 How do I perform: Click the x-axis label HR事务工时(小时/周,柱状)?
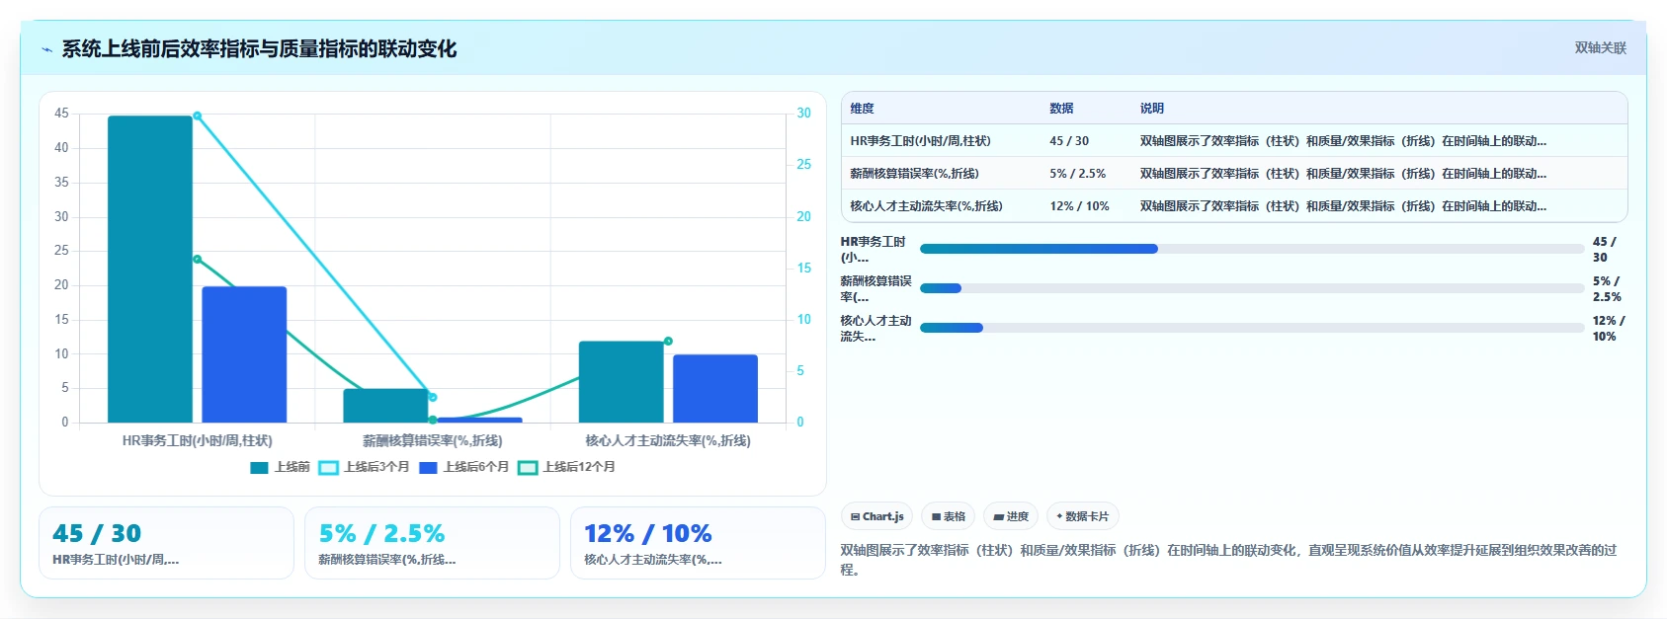point(197,440)
